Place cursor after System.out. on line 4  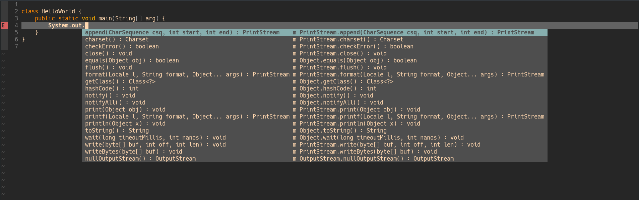click(x=86, y=25)
